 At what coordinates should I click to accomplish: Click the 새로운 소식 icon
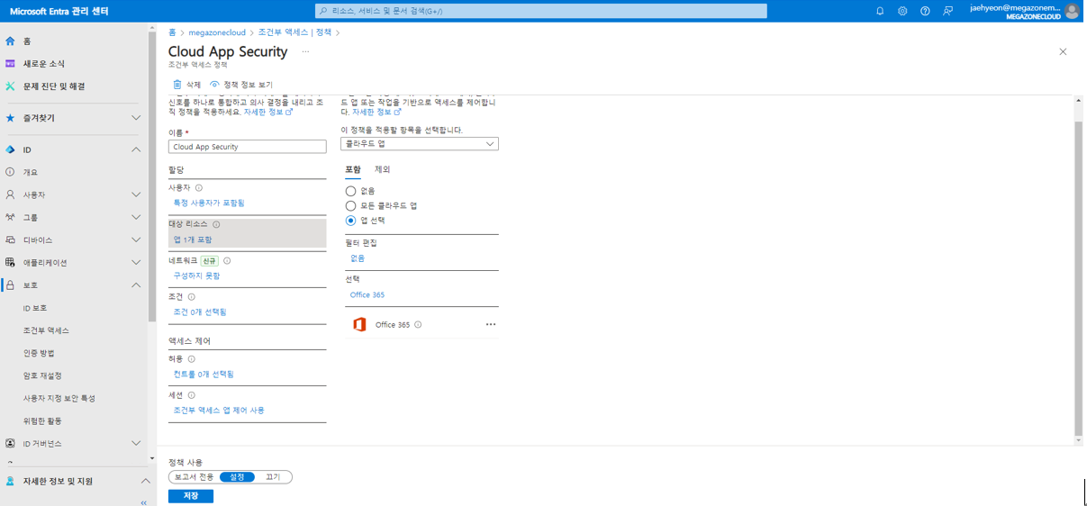coord(10,64)
